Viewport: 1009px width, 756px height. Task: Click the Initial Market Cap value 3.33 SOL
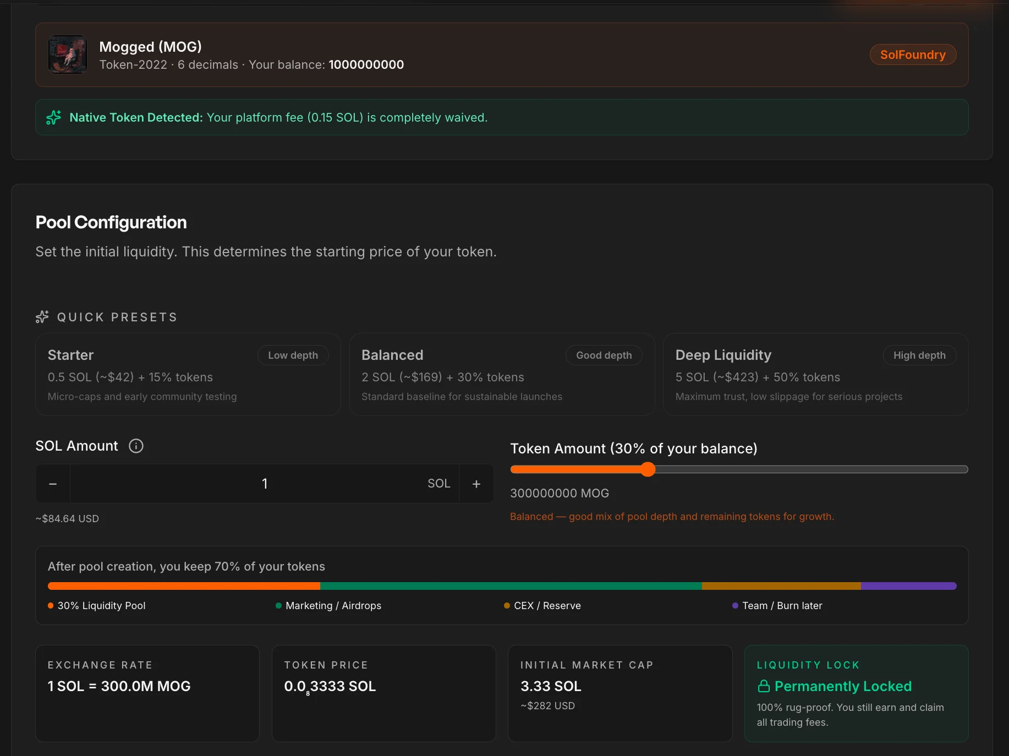click(551, 686)
